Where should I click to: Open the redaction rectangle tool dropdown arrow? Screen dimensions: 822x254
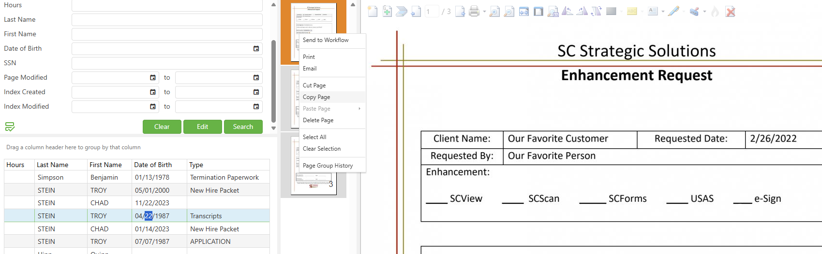click(x=621, y=12)
